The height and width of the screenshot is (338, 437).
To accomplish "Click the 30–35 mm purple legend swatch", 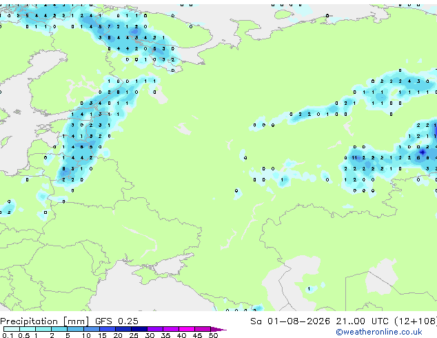I will (155, 329).
